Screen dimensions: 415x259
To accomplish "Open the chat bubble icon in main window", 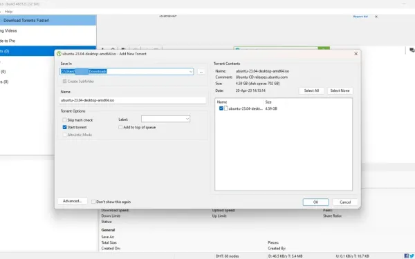I will [412, 50].
